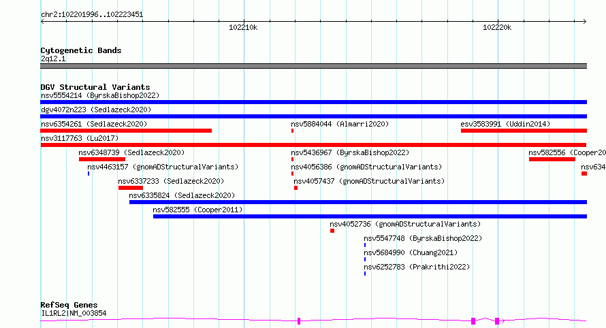Click the blue bar under nsv582555
This screenshot has width=606, height=328.
(370, 216)
